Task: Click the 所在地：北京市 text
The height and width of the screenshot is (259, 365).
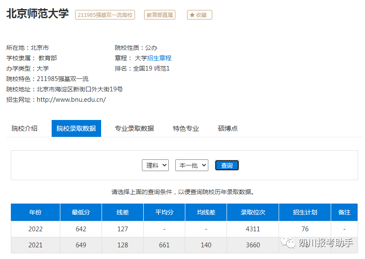Action: [x=27, y=48]
